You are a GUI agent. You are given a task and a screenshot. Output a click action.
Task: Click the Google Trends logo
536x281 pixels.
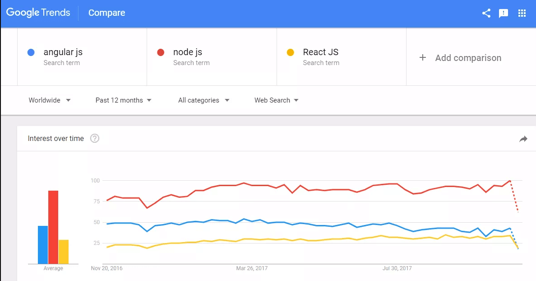click(38, 12)
